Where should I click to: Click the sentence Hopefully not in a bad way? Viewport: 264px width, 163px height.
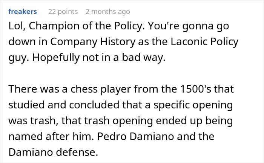pyautogui.click(x=99, y=58)
